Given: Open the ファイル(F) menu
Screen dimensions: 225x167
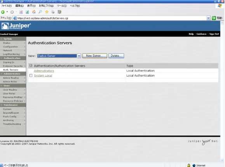Looking at the screenshot, I should point(7,6).
